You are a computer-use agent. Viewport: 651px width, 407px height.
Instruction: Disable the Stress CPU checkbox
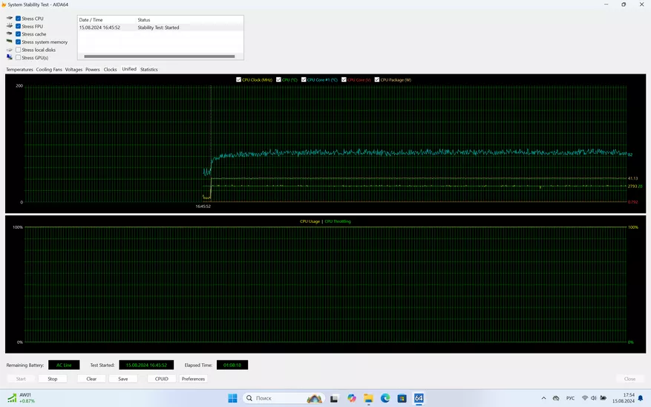coord(19,19)
